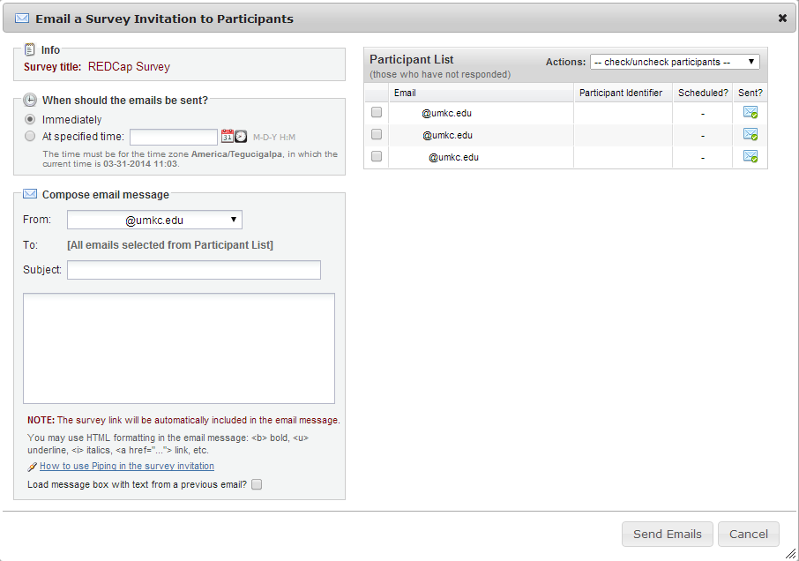Check the first participant's checkbox
799x561 pixels.
(377, 112)
